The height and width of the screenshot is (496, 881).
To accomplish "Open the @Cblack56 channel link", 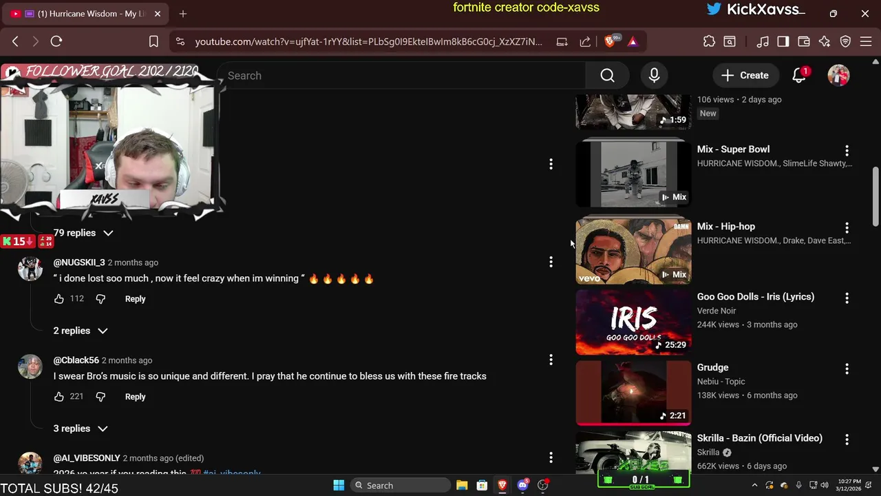I will coord(76,360).
